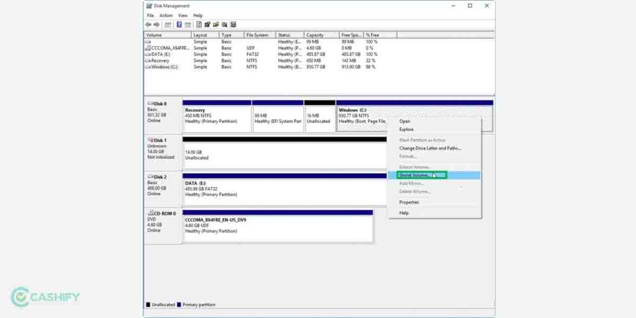
Task: Click the 930.77 GB capacity cell for Windows (C:)
Action: pos(316,67)
